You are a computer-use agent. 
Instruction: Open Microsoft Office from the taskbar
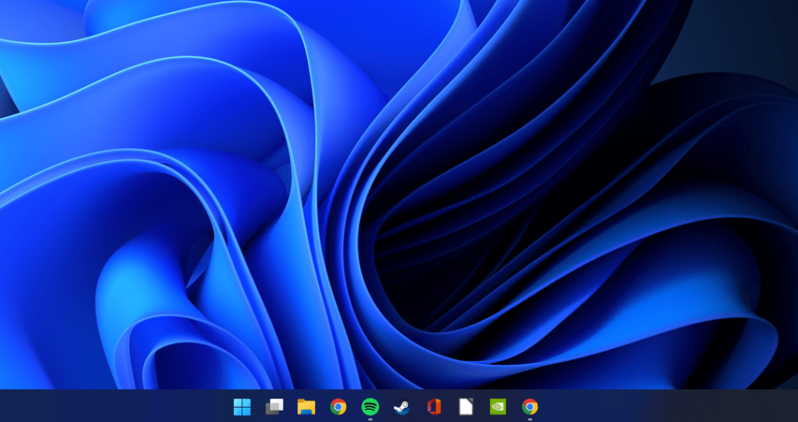(434, 407)
